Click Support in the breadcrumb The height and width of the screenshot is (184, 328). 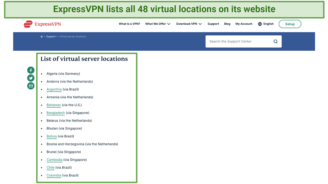tap(51, 37)
